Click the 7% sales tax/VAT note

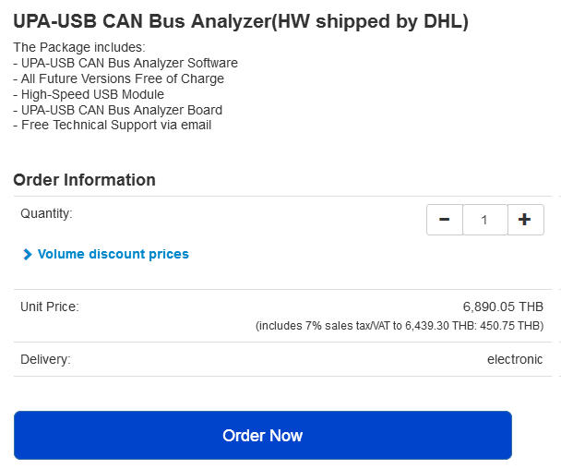400,326
